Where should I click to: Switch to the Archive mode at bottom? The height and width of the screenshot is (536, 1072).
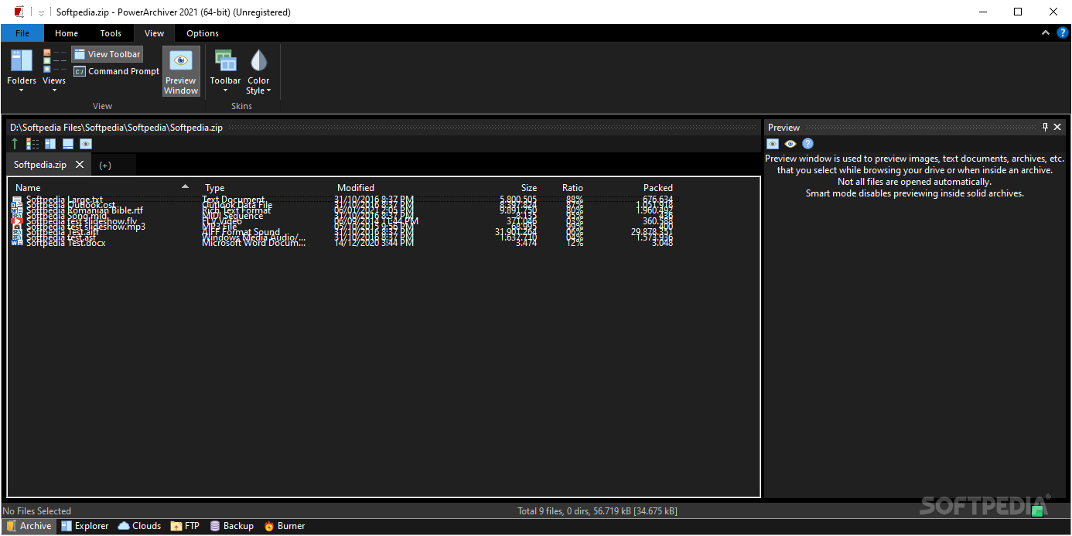click(29, 526)
